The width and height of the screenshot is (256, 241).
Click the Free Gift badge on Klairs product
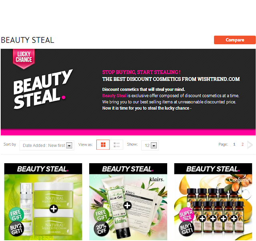101,215
